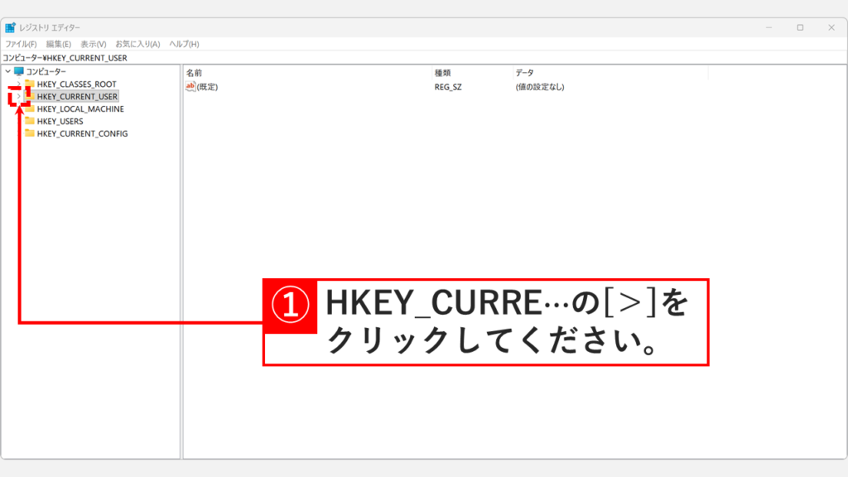Expand HKEY_CURRENT_USER using its > arrow
Image resolution: width=848 pixels, height=477 pixels.
[x=19, y=96]
